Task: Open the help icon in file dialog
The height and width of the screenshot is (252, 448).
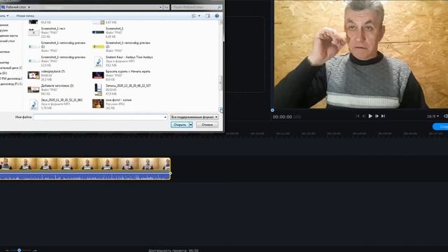Action: (217, 15)
